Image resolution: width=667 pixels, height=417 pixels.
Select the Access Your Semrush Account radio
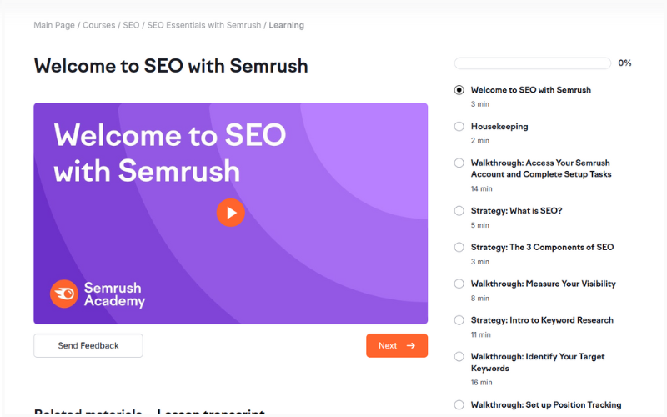coord(459,163)
